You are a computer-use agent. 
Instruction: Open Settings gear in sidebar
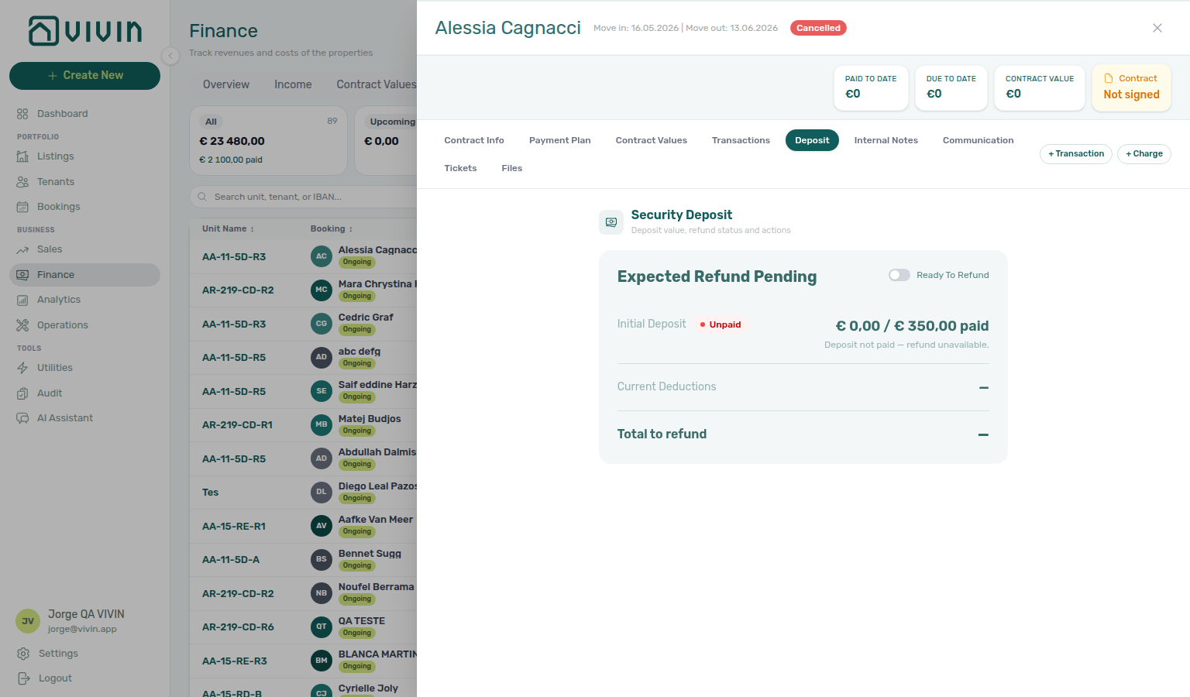[23, 654]
